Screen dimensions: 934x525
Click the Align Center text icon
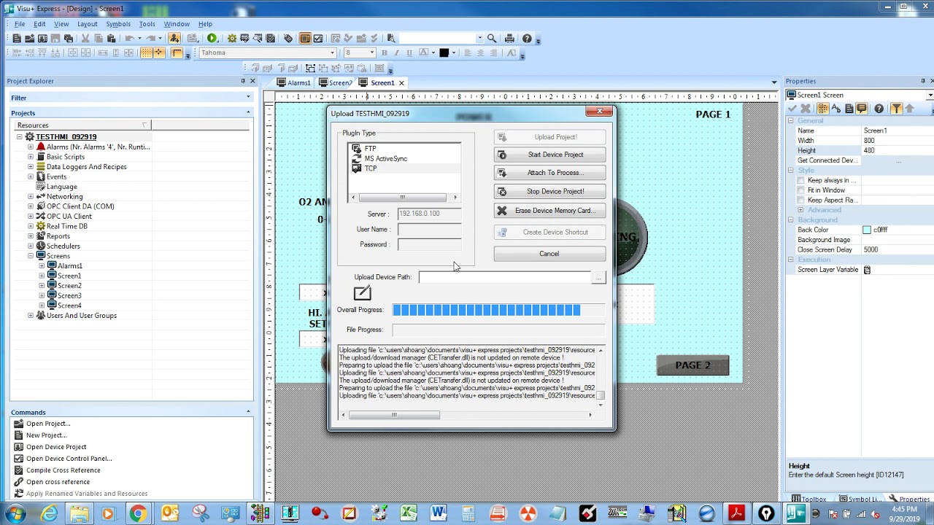tap(480, 52)
